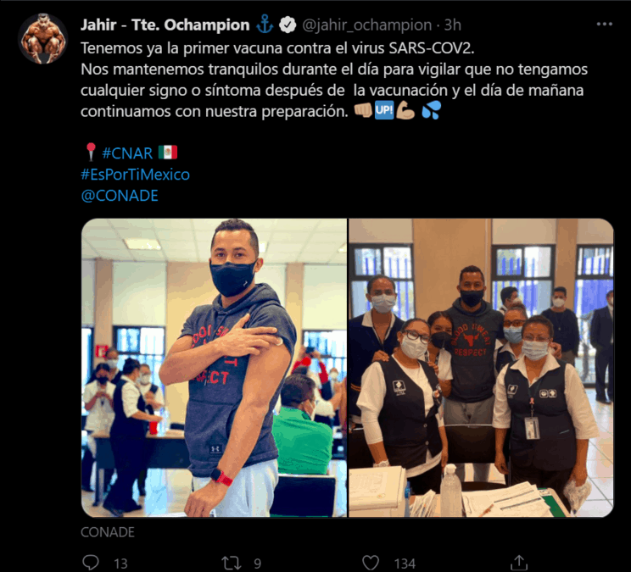This screenshot has width=631, height=572.
Task: Open the @jahir_ochampion handle
Action: (x=366, y=25)
